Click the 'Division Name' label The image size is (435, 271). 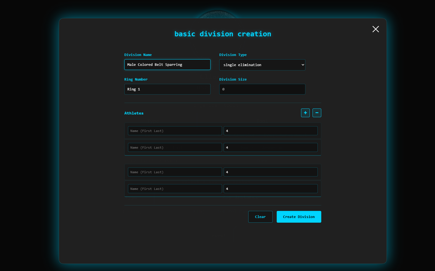point(138,55)
